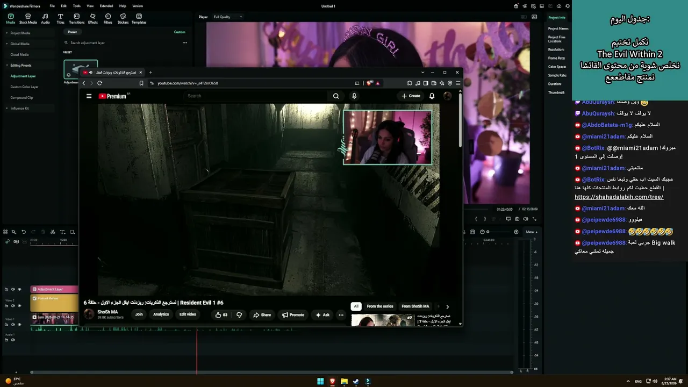Toggle visibility of the Adjustment Layer track
Viewport: 688px width, 387px height.
[x=19, y=289]
